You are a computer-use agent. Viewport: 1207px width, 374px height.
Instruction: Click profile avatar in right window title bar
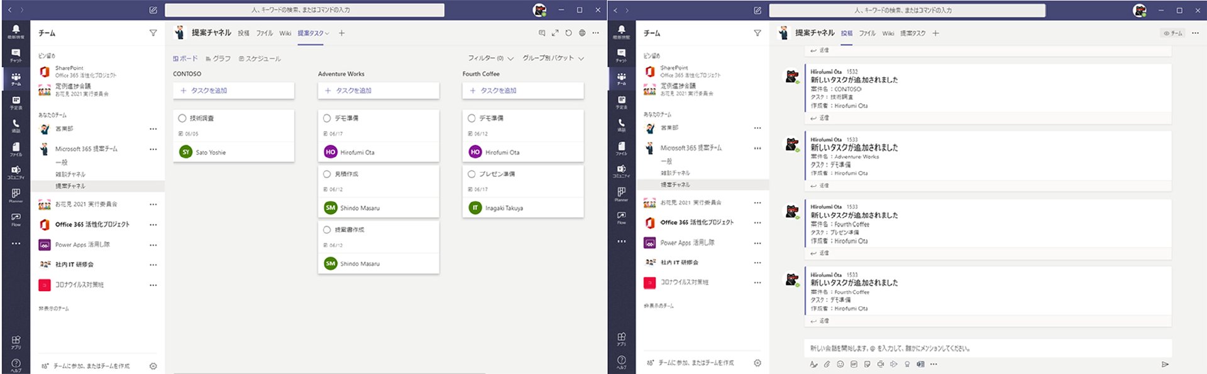(x=1139, y=10)
